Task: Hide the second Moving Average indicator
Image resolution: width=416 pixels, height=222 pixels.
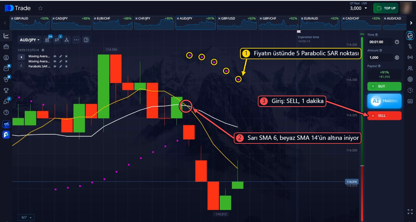Action: [x=55, y=61]
